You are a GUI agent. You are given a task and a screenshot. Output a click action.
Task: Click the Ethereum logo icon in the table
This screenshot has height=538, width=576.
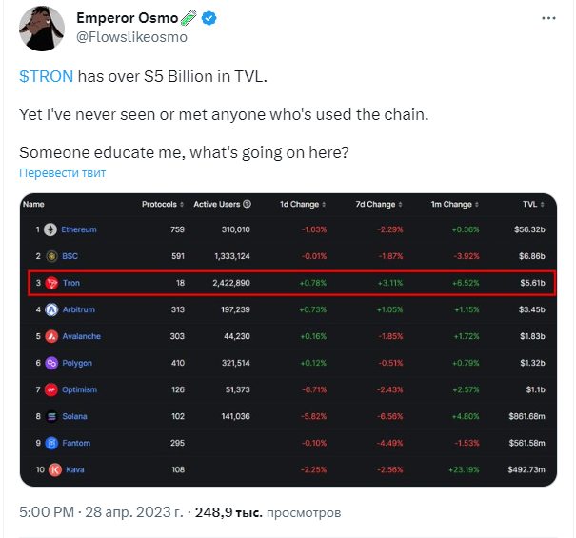[50, 230]
